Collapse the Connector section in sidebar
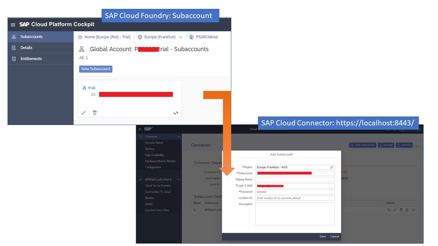The height and width of the screenshot is (246, 438). click(x=178, y=137)
